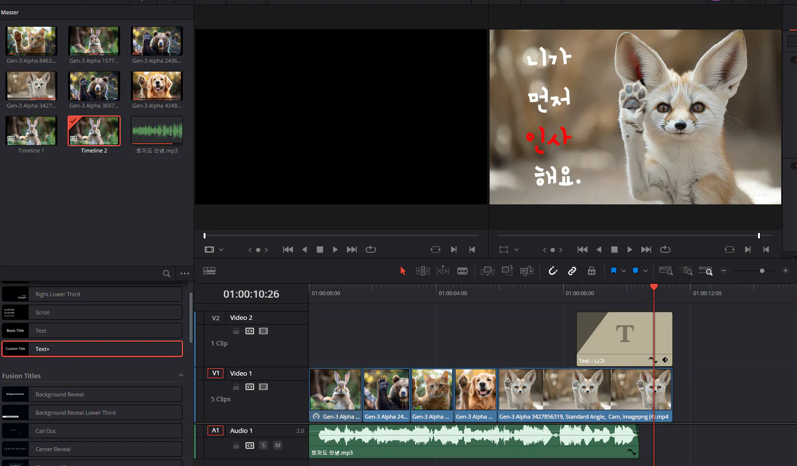The image size is (797, 466).
Task: Play the timeline viewer
Action: (629, 250)
